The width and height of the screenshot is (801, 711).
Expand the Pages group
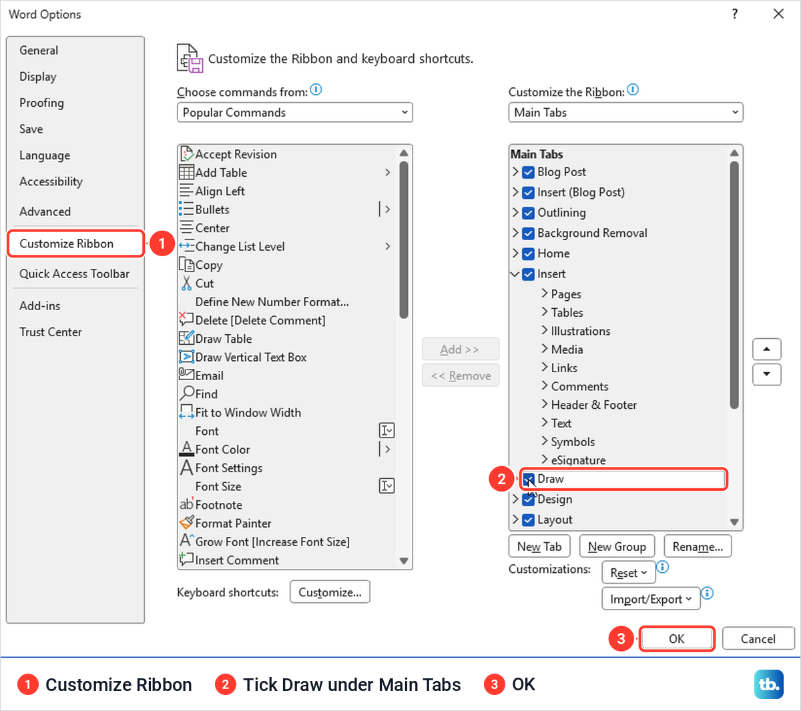[x=545, y=293]
